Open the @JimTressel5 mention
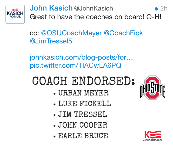The width and height of the screenshot is (173, 147). pos(51,42)
